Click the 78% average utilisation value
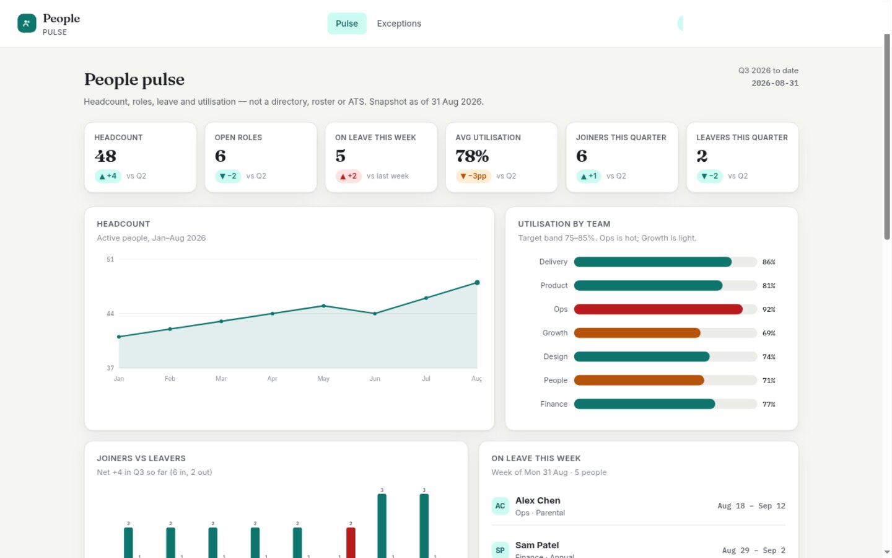Screen dimensions: 892x558 click(x=473, y=156)
